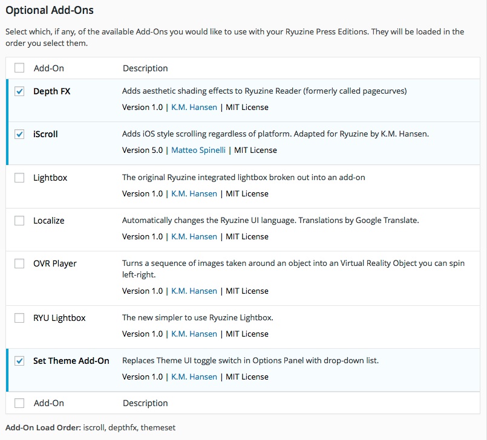Viewport: 487px width, 440px height.
Task: Click the top header Add-On checkbox
Action: coord(18,68)
